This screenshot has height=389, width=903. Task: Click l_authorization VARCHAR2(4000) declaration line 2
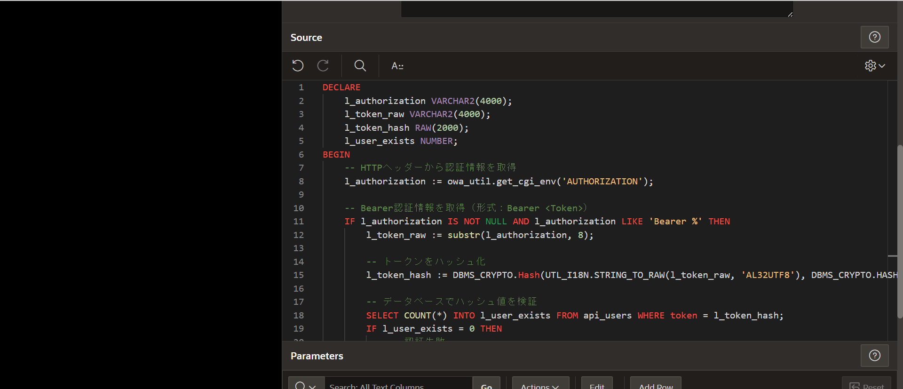tap(428, 101)
